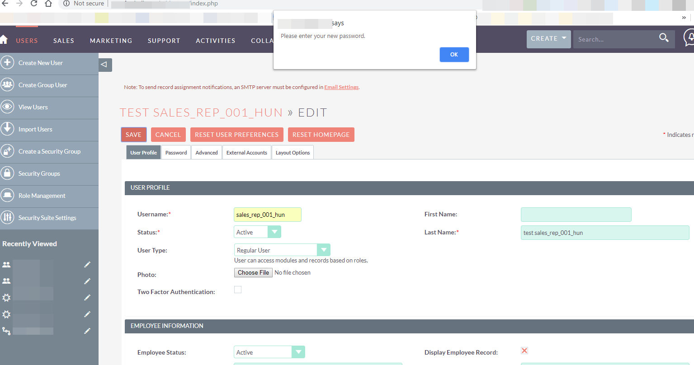Edit the recently viewed workflow item pencil
The image size is (694, 365).
(x=87, y=331)
